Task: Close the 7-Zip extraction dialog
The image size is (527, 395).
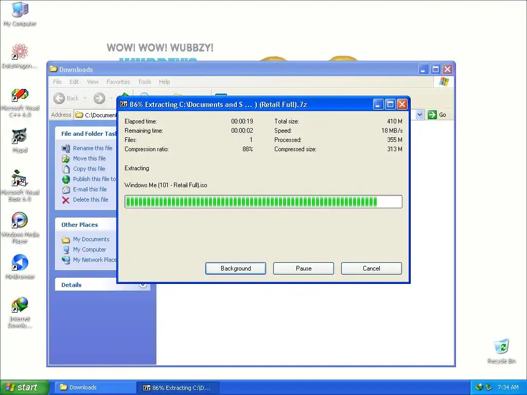Action: click(402, 104)
